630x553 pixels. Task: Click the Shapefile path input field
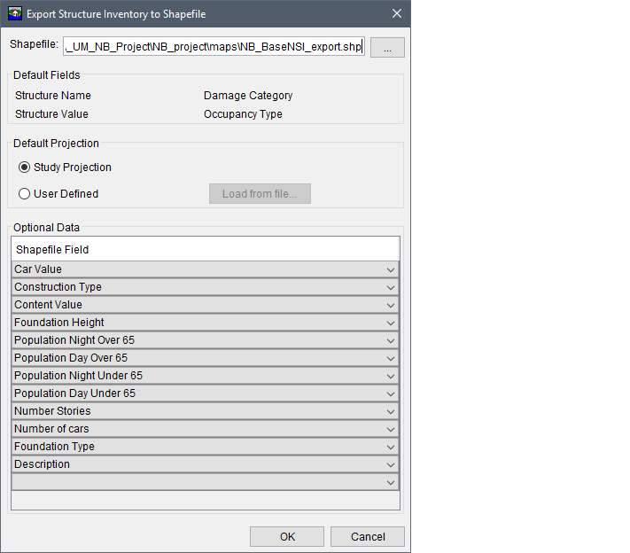click(x=214, y=47)
